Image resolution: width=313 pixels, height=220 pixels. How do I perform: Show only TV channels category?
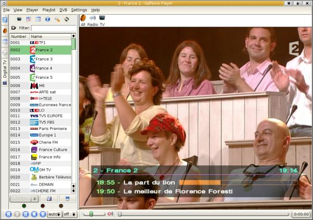pos(102,21)
